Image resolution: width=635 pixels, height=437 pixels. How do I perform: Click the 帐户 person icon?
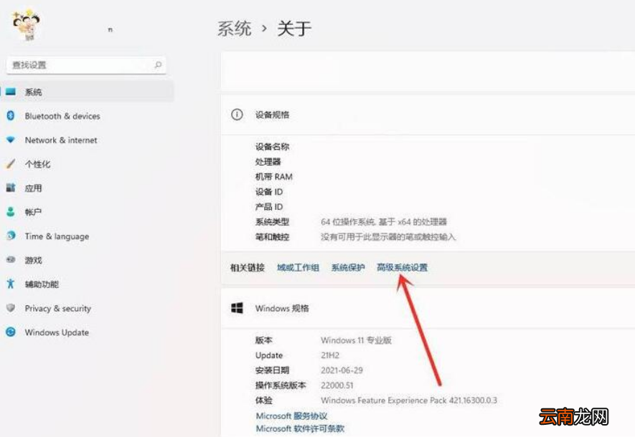[x=11, y=211]
